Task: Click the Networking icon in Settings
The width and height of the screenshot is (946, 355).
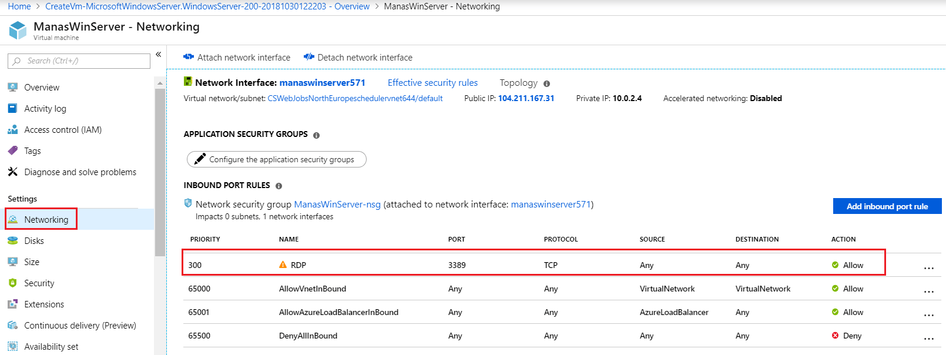Action: [12, 219]
